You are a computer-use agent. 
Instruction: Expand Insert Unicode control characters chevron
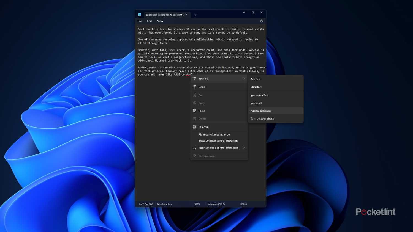[244, 148]
